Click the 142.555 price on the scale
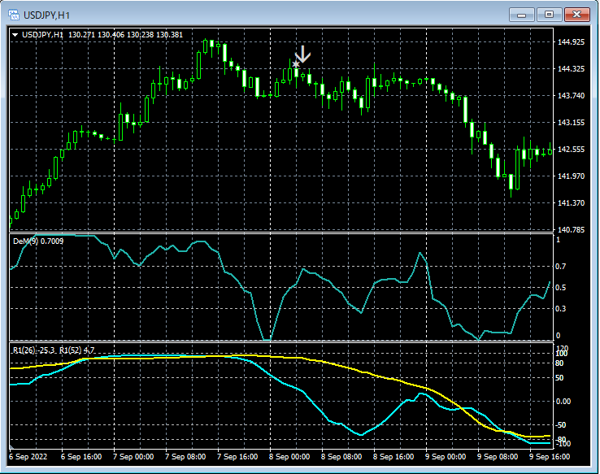 tap(572, 150)
